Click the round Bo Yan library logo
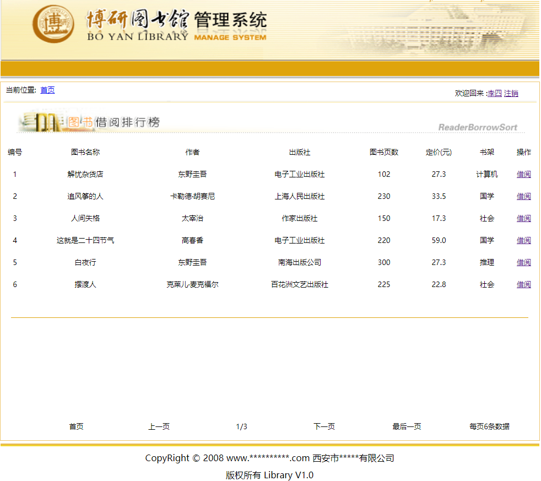 pos(53,24)
